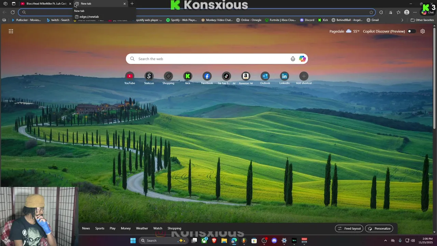Image resolution: width=437 pixels, height=246 pixels.
Task: Open the Workspaces icon in title bar
Action: coord(5,4)
